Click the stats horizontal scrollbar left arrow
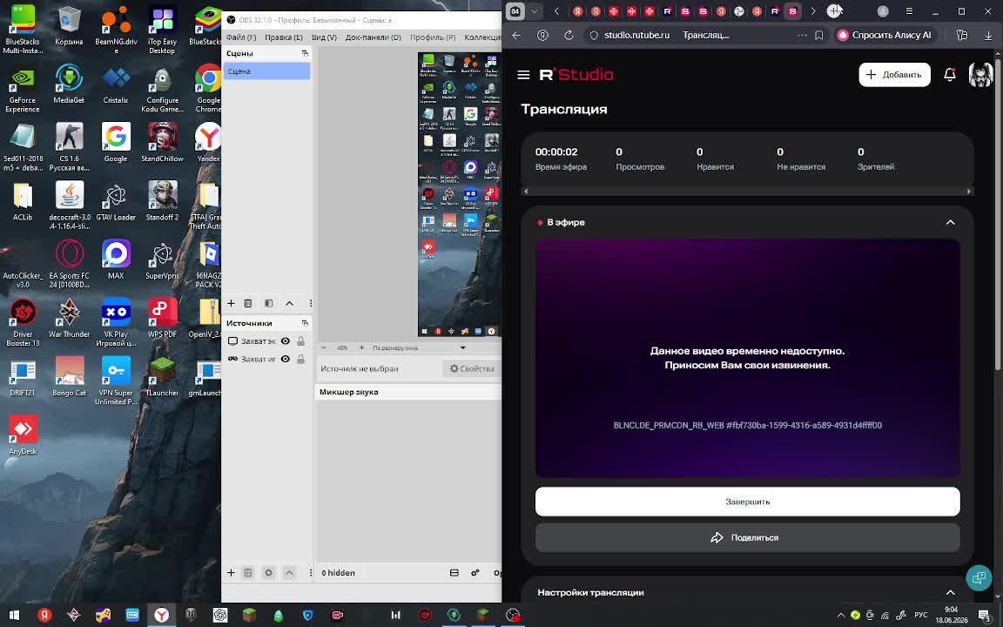The width and height of the screenshot is (1003, 627). (x=526, y=192)
